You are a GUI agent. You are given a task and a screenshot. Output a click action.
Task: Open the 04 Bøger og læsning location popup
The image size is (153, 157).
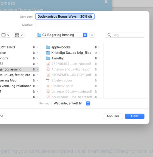(x=61, y=35)
